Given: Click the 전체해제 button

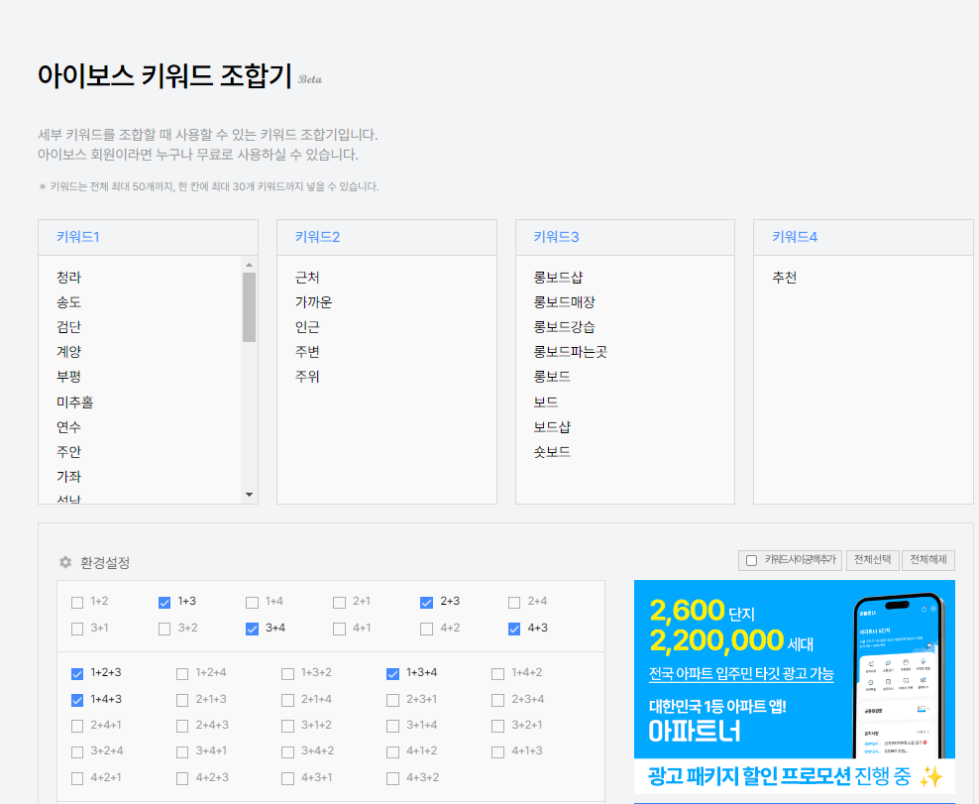Looking at the screenshot, I should coord(927,560).
